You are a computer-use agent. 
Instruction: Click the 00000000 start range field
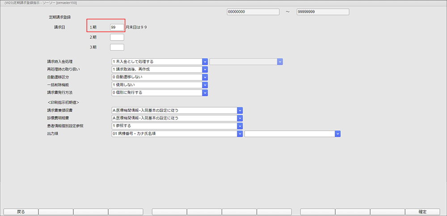(253, 12)
